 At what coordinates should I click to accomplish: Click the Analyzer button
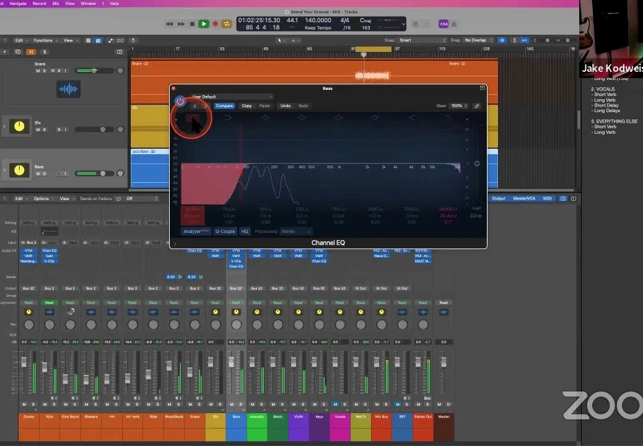click(x=196, y=231)
